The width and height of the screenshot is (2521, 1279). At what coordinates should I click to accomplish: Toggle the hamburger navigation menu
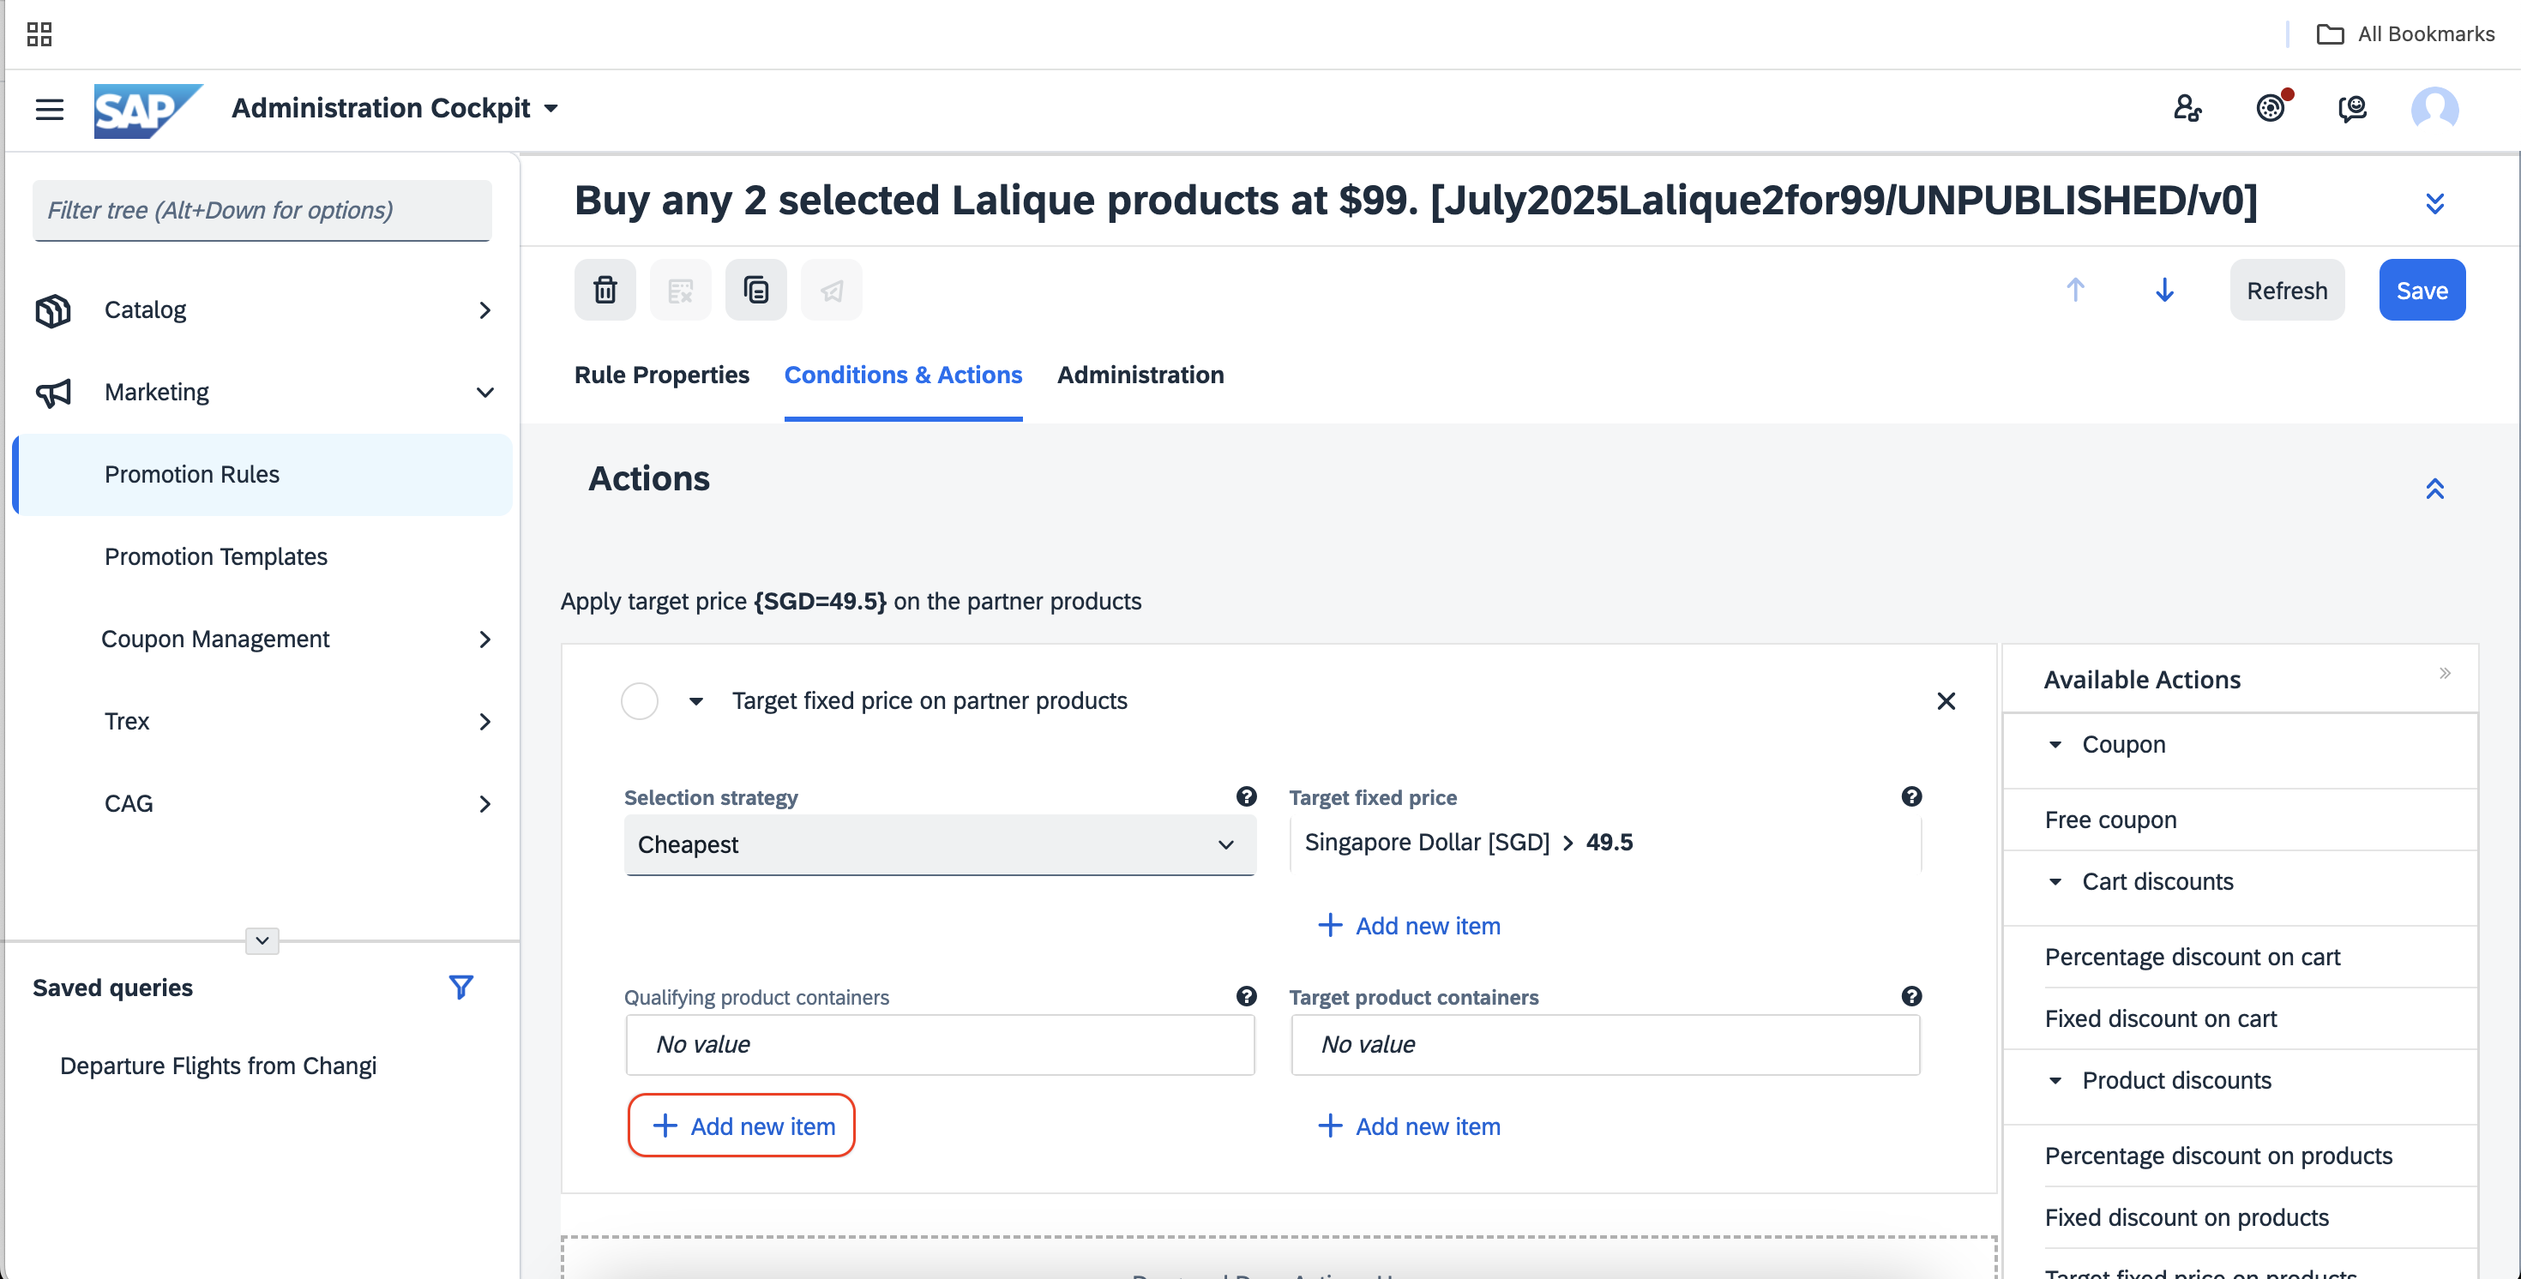(49, 109)
